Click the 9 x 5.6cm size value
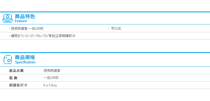Image resolution: width=210 pixels, height=101 pixels. [x=50, y=85]
